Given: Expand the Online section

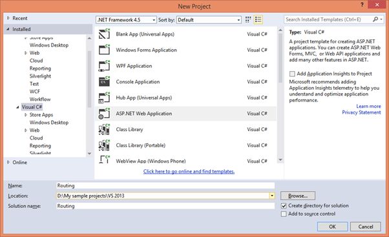Looking at the screenshot, I should coord(8,162).
